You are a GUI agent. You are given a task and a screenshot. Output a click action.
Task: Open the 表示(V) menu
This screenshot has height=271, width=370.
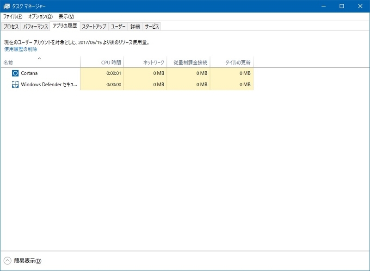click(66, 17)
